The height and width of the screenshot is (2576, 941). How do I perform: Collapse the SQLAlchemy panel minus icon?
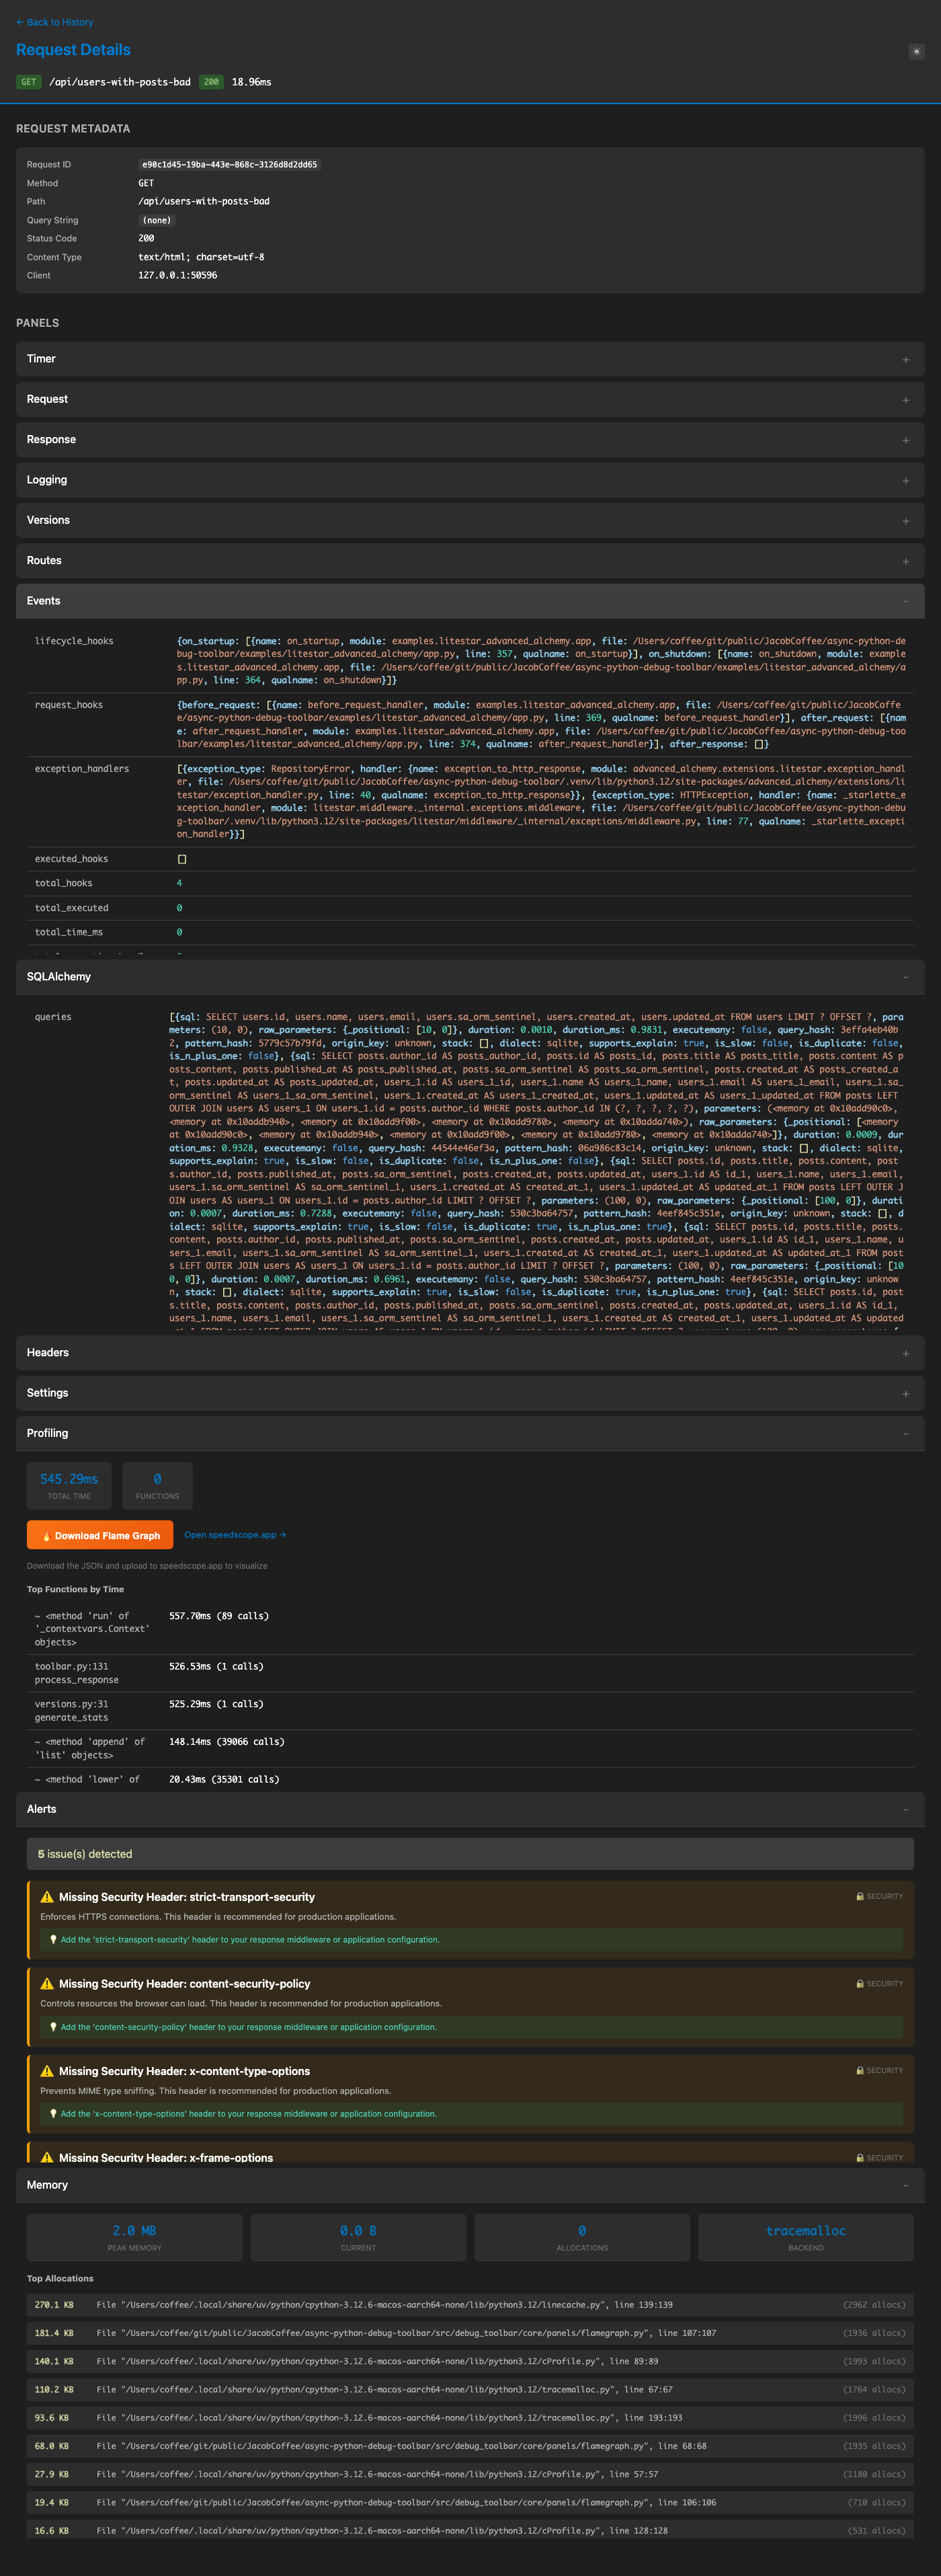pos(905,977)
